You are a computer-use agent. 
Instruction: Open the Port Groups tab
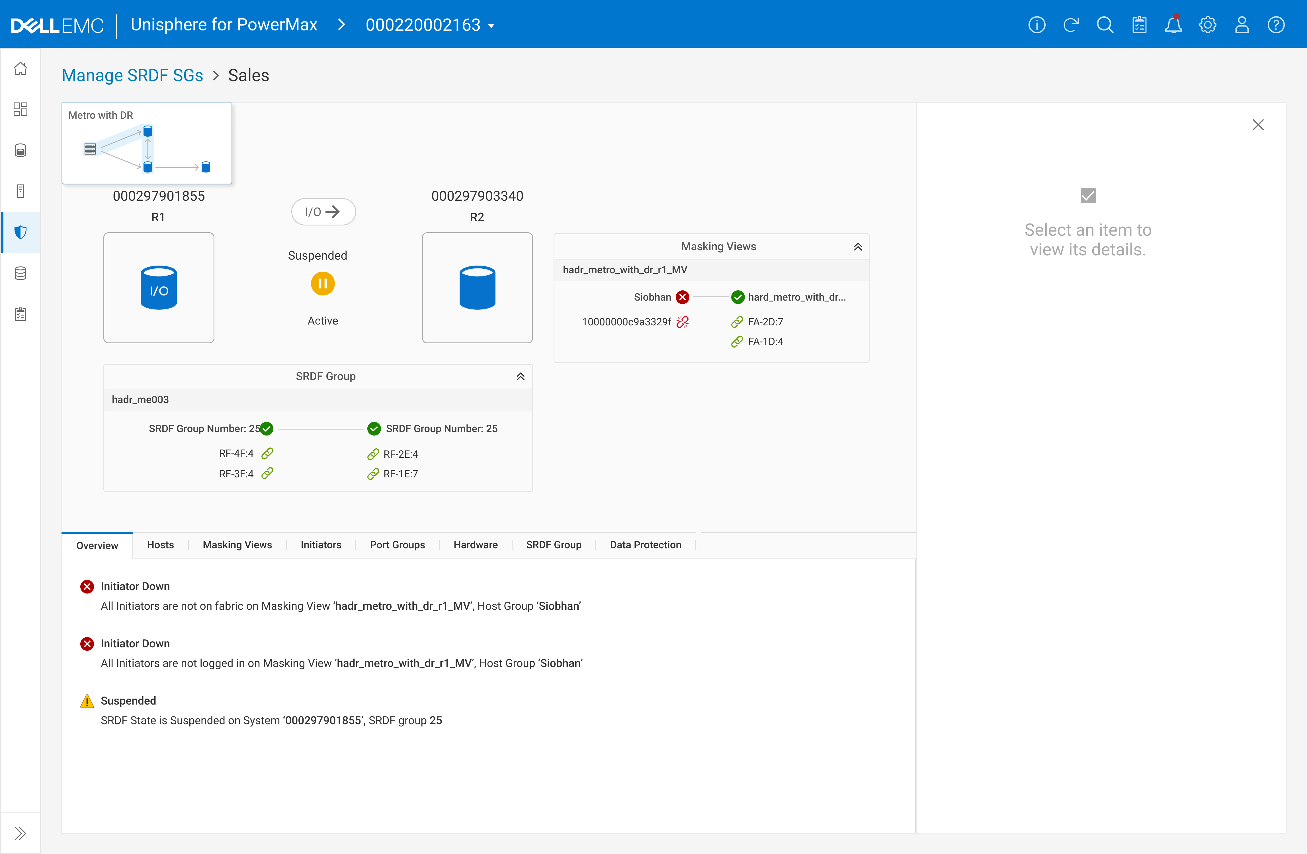pyautogui.click(x=397, y=545)
